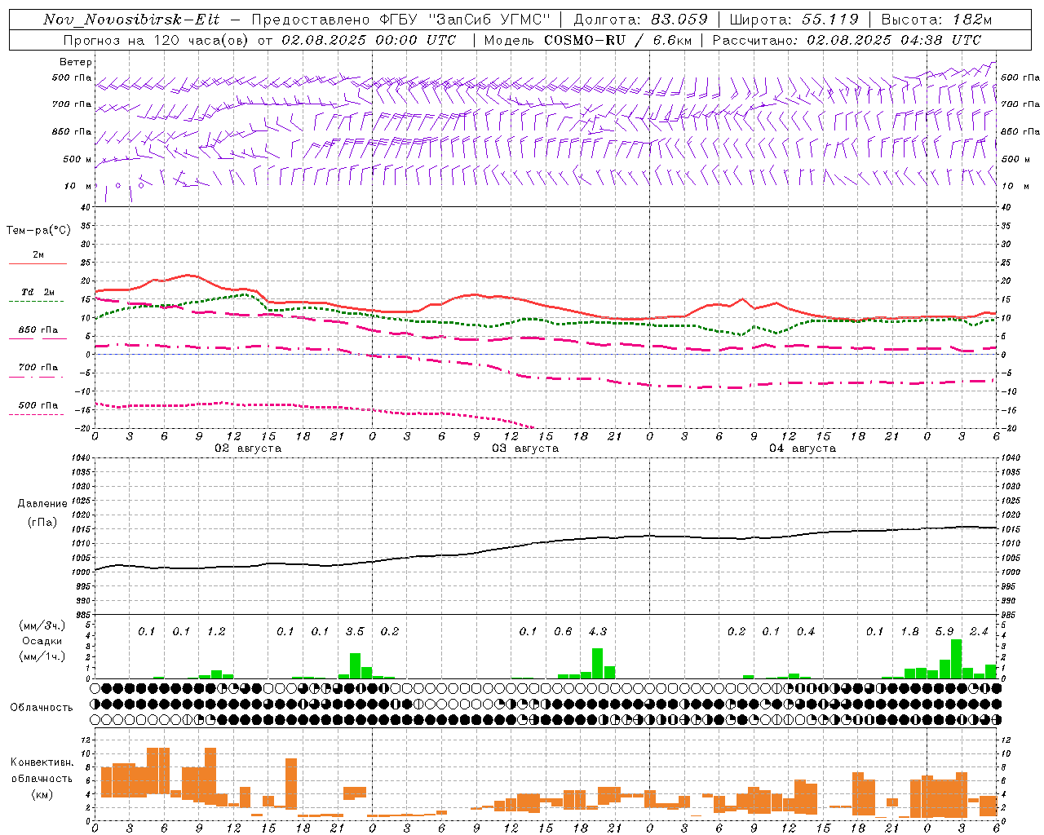Select the precipitation value 2.4
1044x835 pixels.
coord(979,632)
